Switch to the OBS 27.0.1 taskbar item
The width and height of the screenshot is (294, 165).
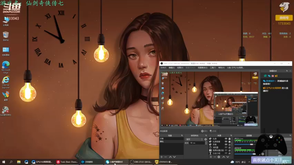(x=141, y=162)
